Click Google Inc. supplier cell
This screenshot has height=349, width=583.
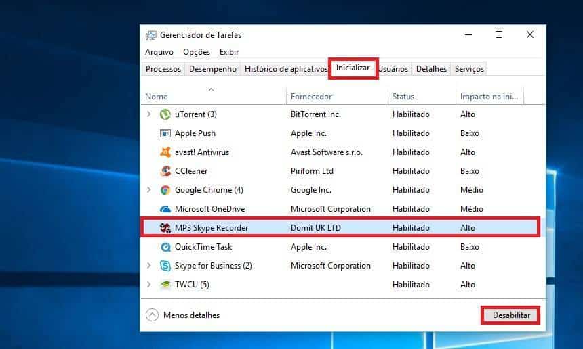[x=311, y=190]
